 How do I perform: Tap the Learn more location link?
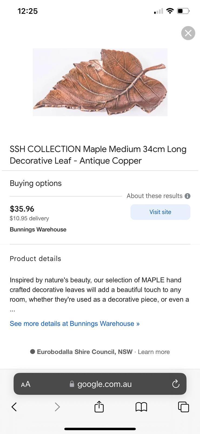click(x=154, y=352)
